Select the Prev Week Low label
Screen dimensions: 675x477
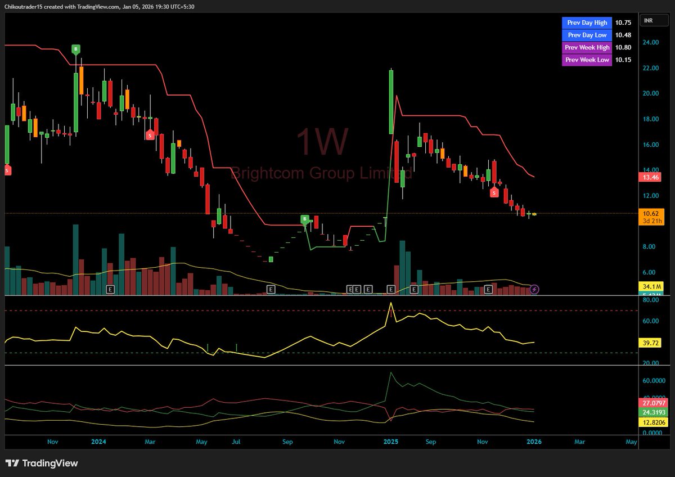coord(587,60)
